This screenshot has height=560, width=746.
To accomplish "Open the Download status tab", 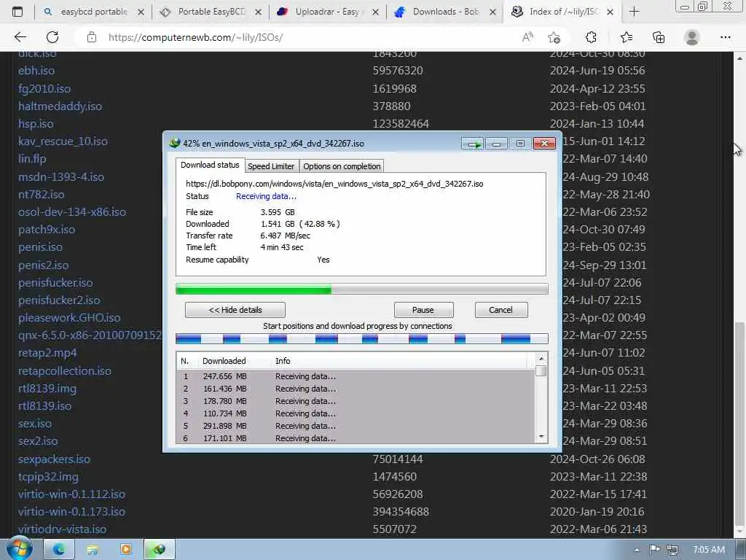I will point(210,165).
